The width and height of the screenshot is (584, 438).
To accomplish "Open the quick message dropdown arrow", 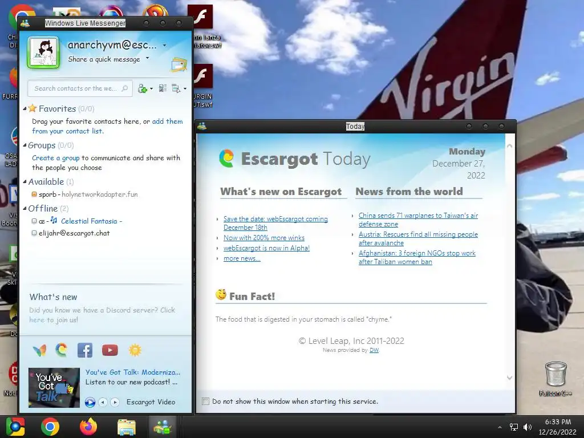I will 148,58.
